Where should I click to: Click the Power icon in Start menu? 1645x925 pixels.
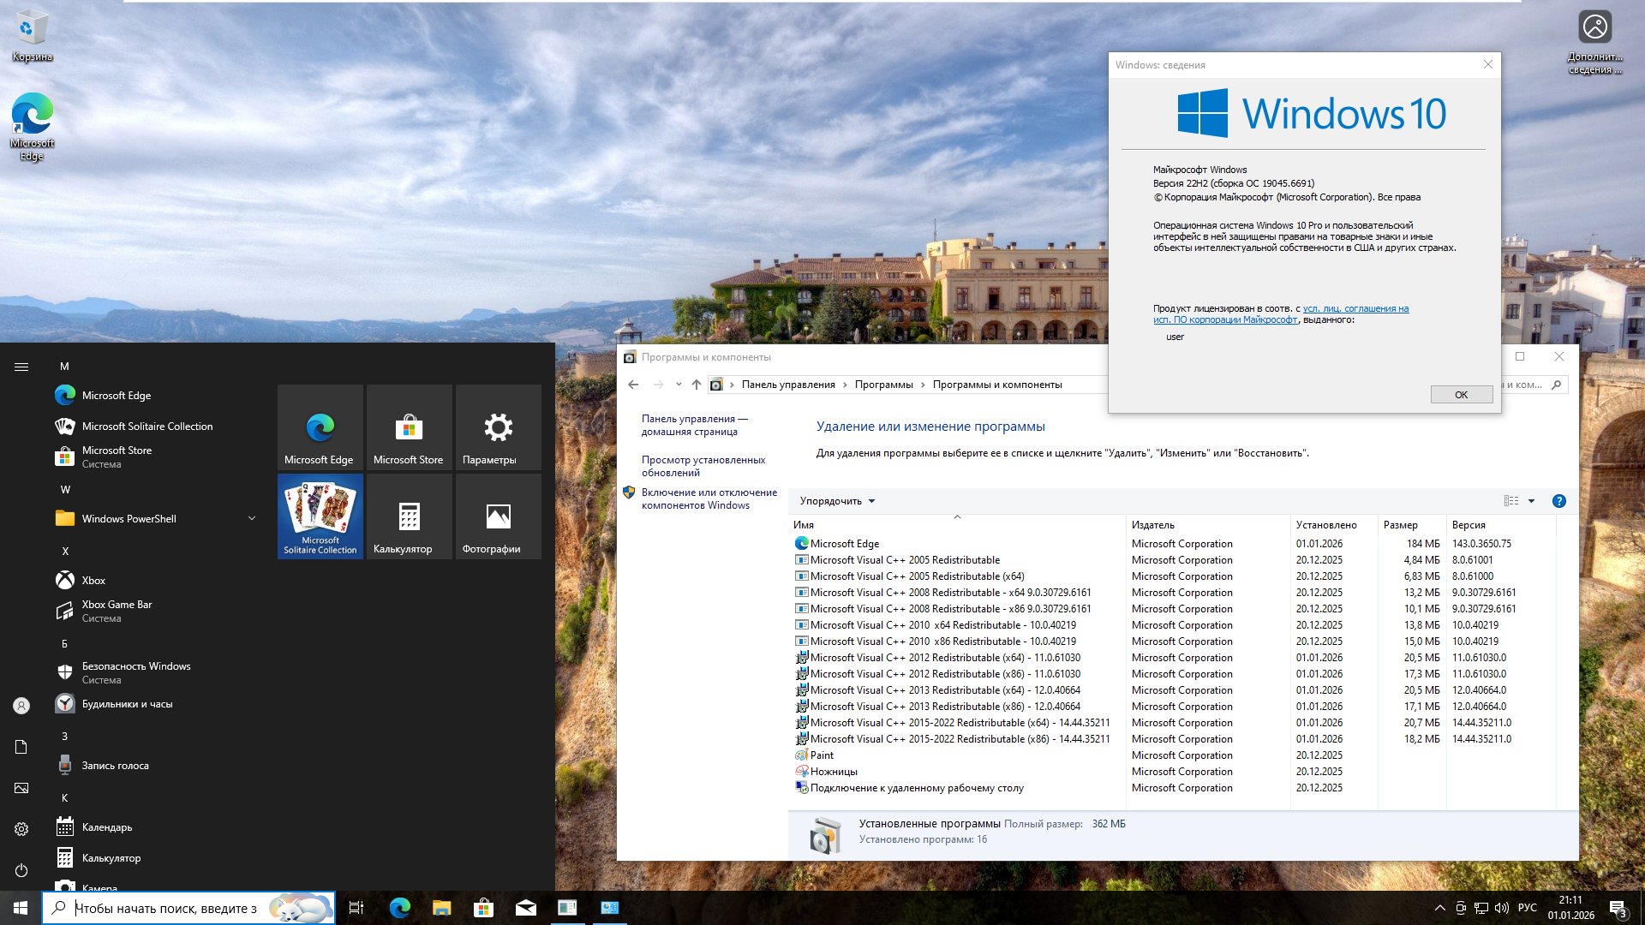[x=21, y=870]
